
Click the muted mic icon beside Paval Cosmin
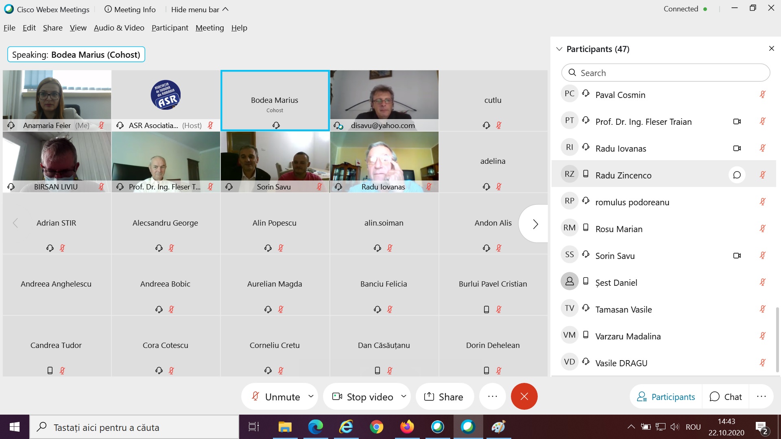(x=762, y=95)
